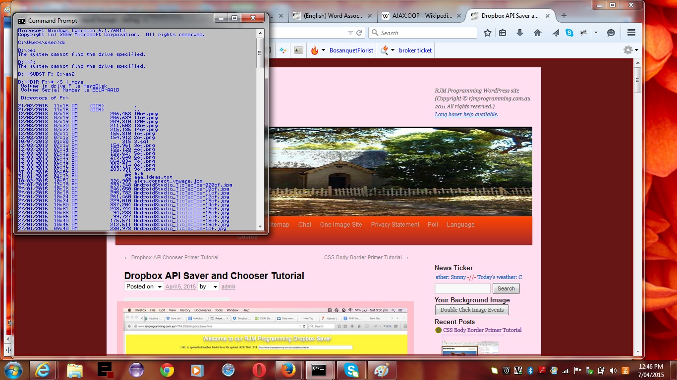Launch Google Chrome from the taskbar
Screen dimensions: 677x380
tap(167, 370)
